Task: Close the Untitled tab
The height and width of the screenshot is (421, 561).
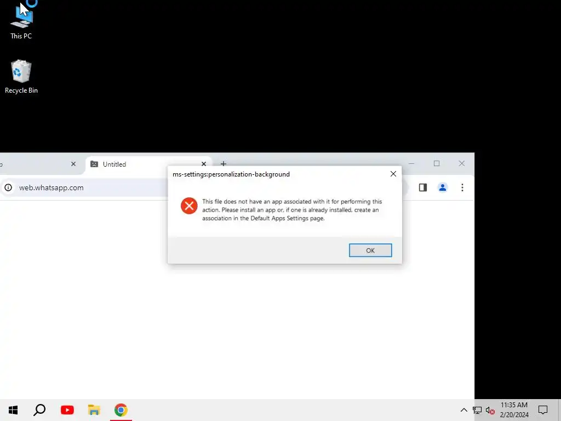Action: [204, 164]
